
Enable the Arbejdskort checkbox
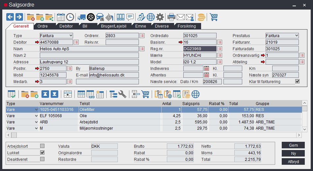(x=42, y=146)
